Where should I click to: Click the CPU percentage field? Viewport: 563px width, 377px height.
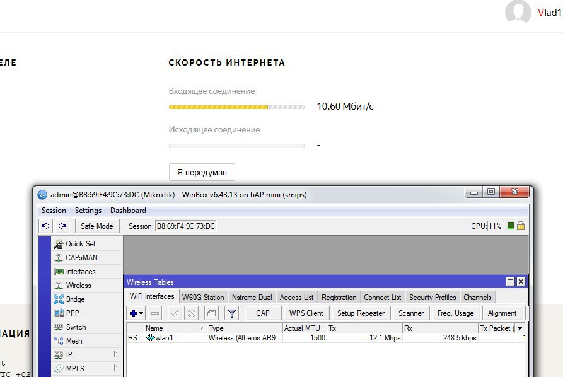pyautogui.click(x=495, y=226)
